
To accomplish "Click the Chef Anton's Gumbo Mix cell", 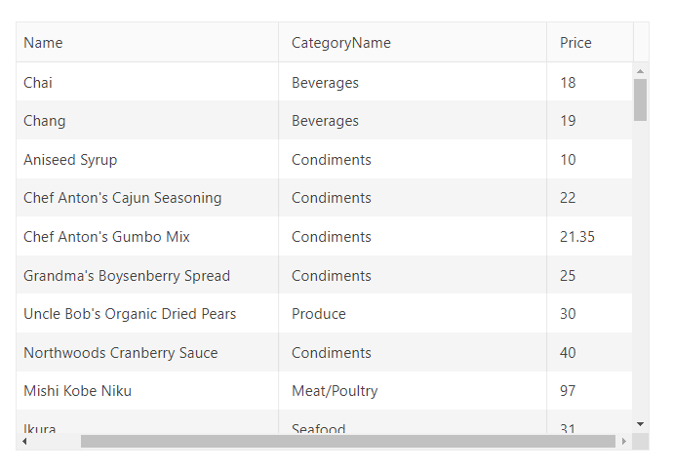I will [106, 237].
